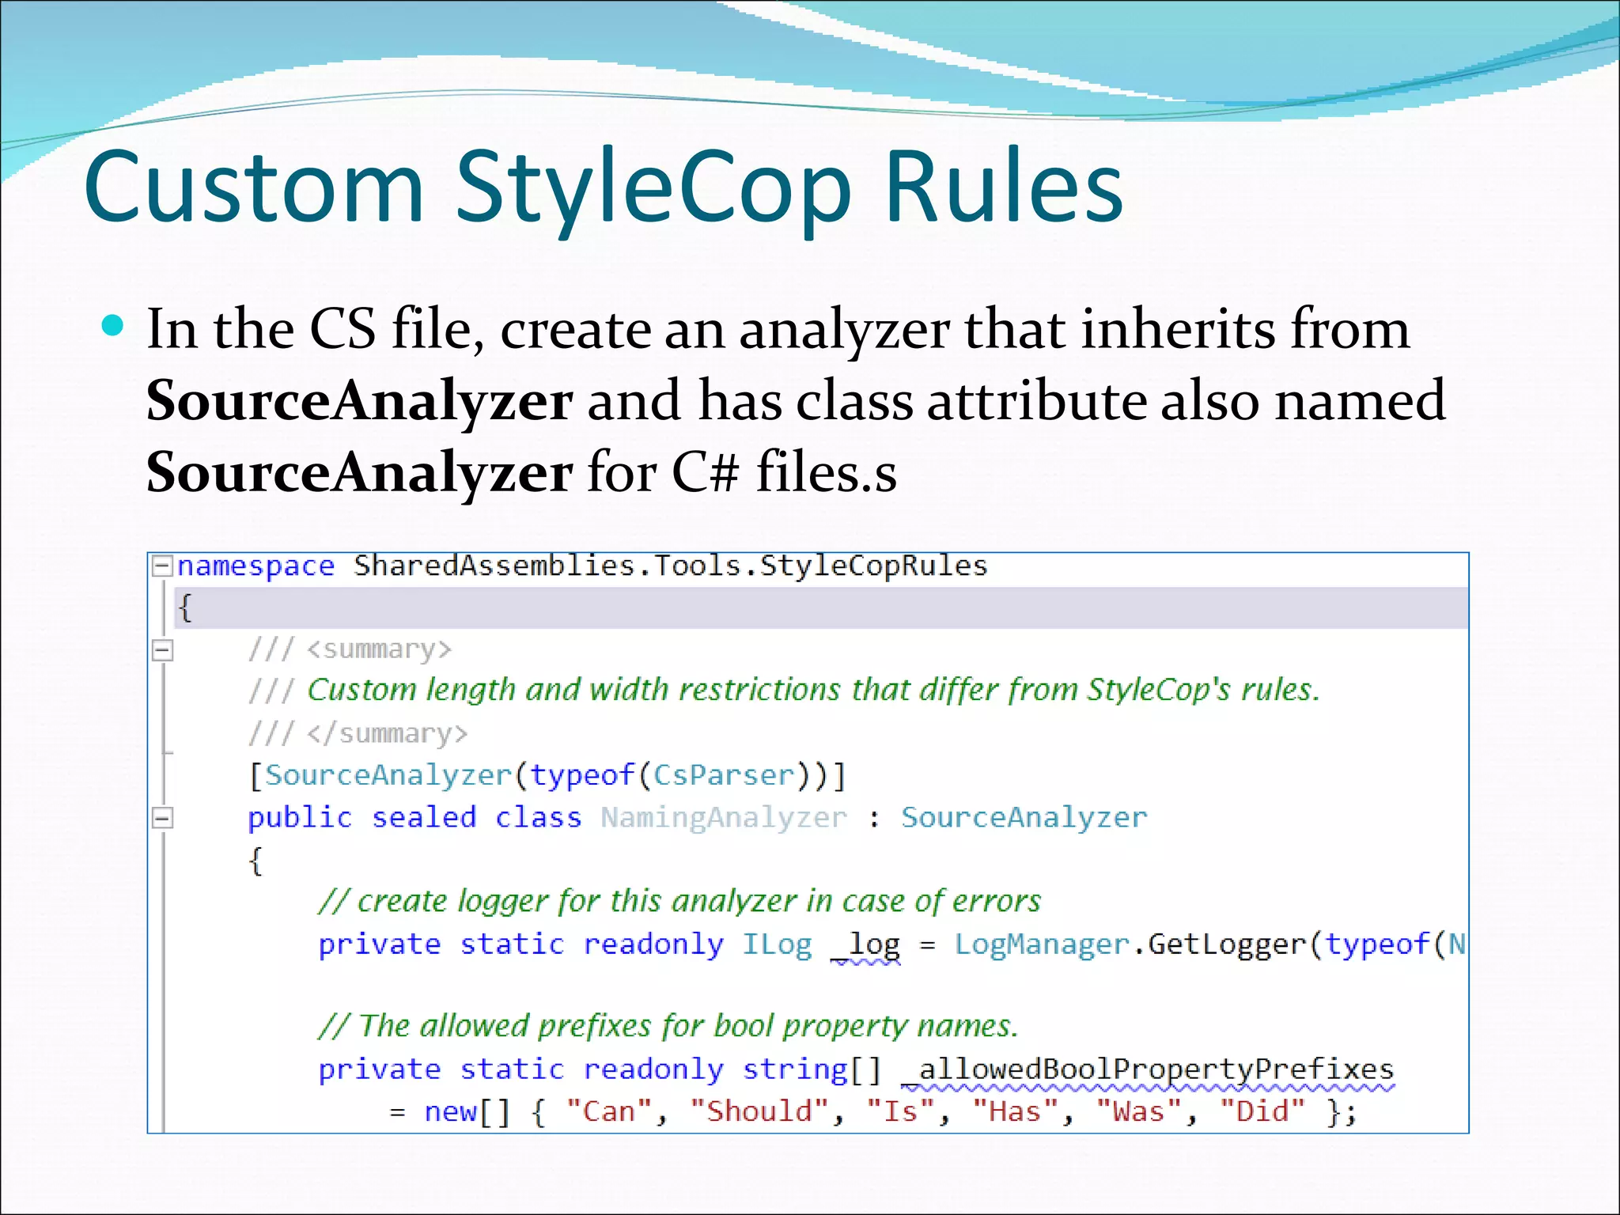1620x1215 pixels.
Task: Click the NamingAnalyzer class name
Action: point(724,819)
